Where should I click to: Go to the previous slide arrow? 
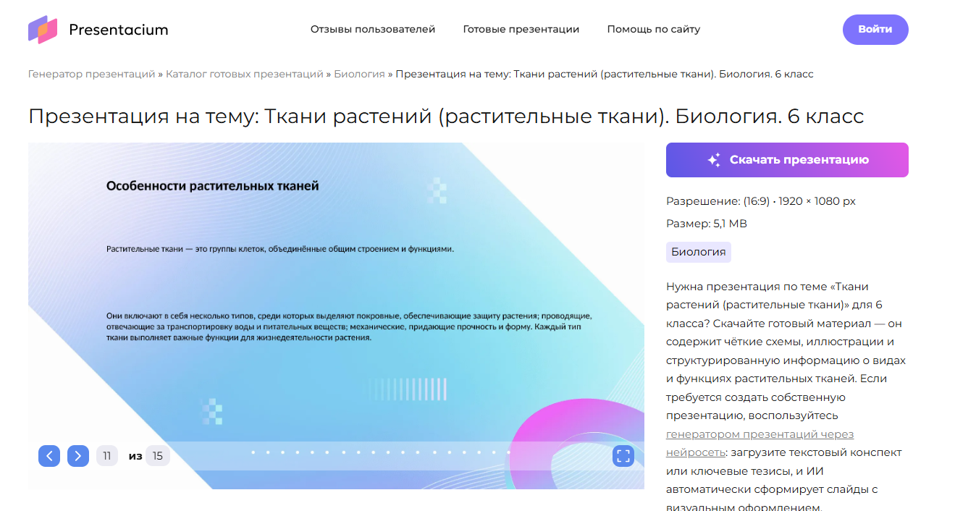click(x=49, y=456)
